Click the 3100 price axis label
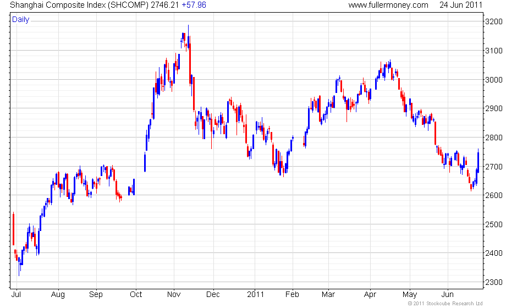Screen dimensions: 528x308 [494, 51]
